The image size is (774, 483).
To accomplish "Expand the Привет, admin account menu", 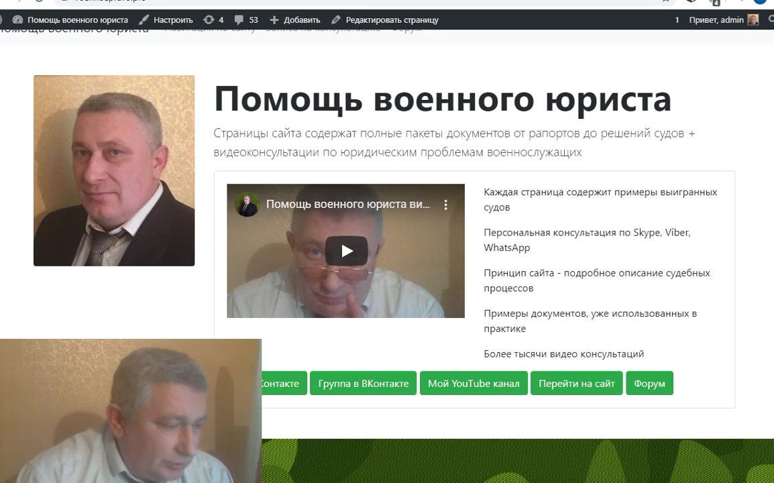I will coord(716,20).
